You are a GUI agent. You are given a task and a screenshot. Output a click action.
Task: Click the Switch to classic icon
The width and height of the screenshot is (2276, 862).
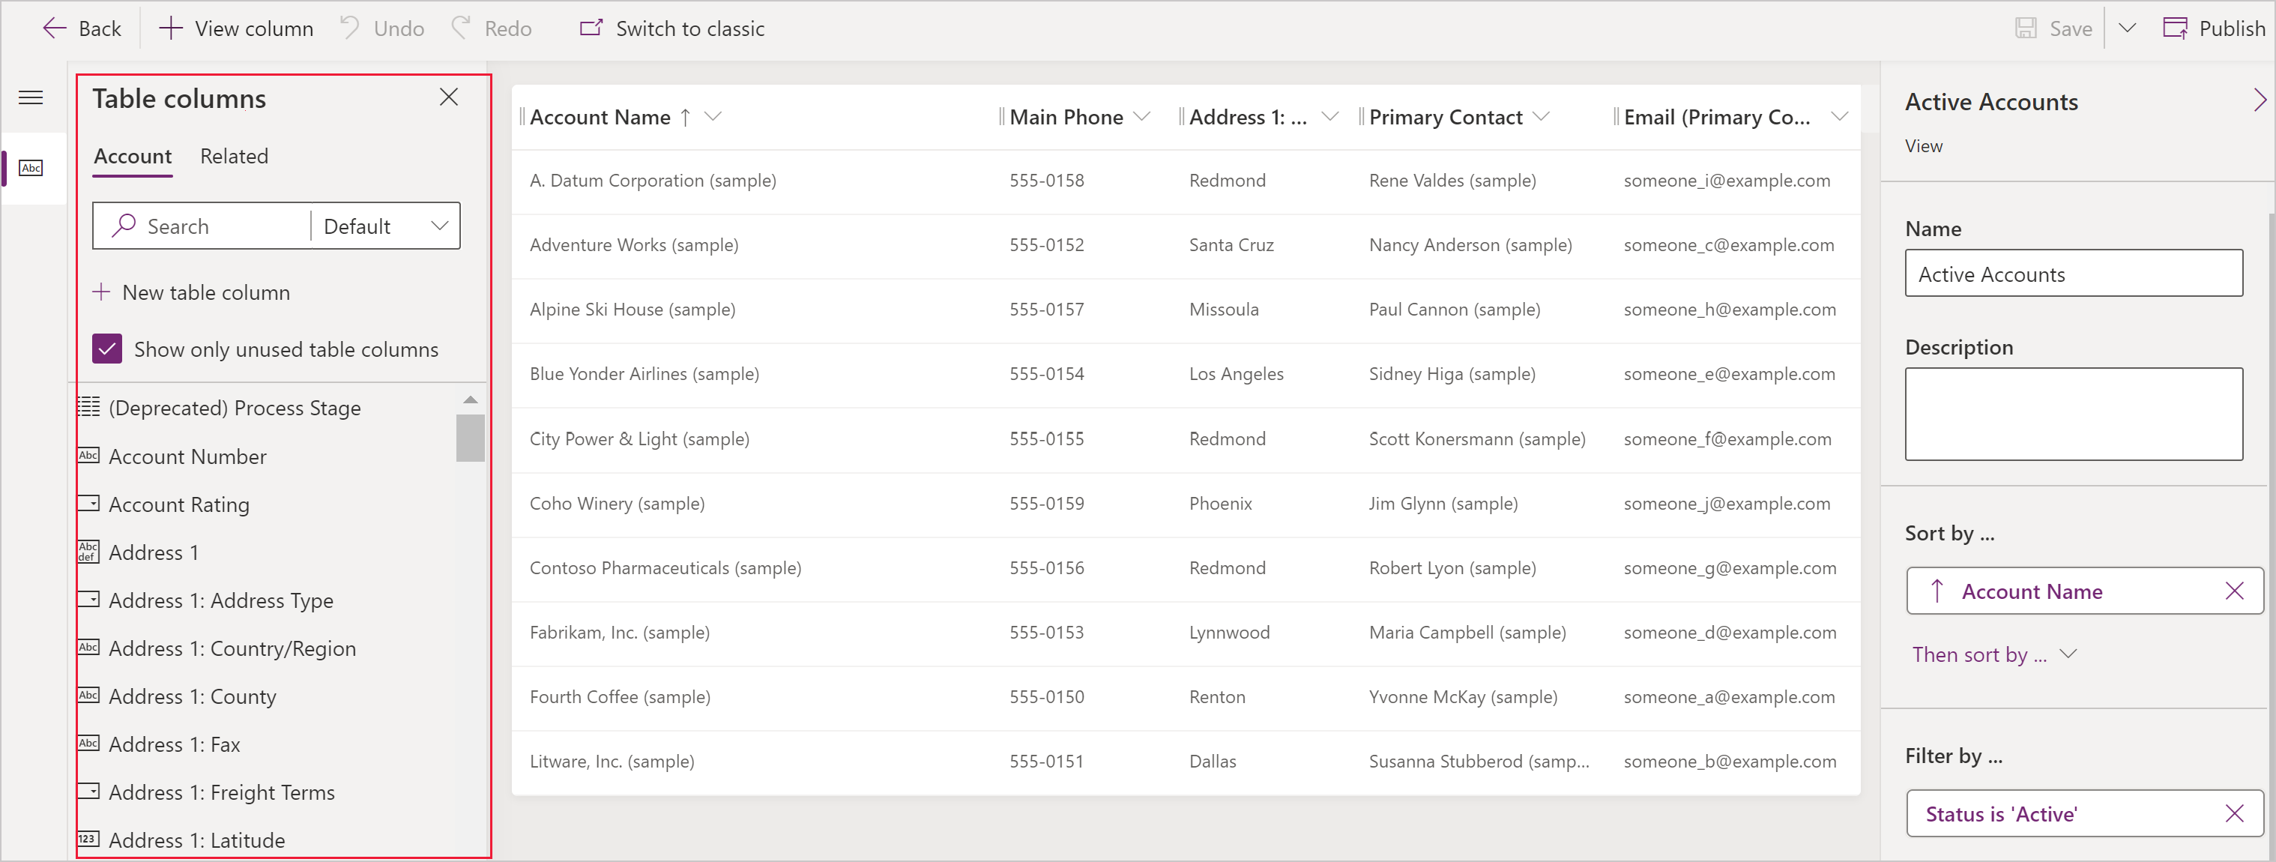(586, 28)
